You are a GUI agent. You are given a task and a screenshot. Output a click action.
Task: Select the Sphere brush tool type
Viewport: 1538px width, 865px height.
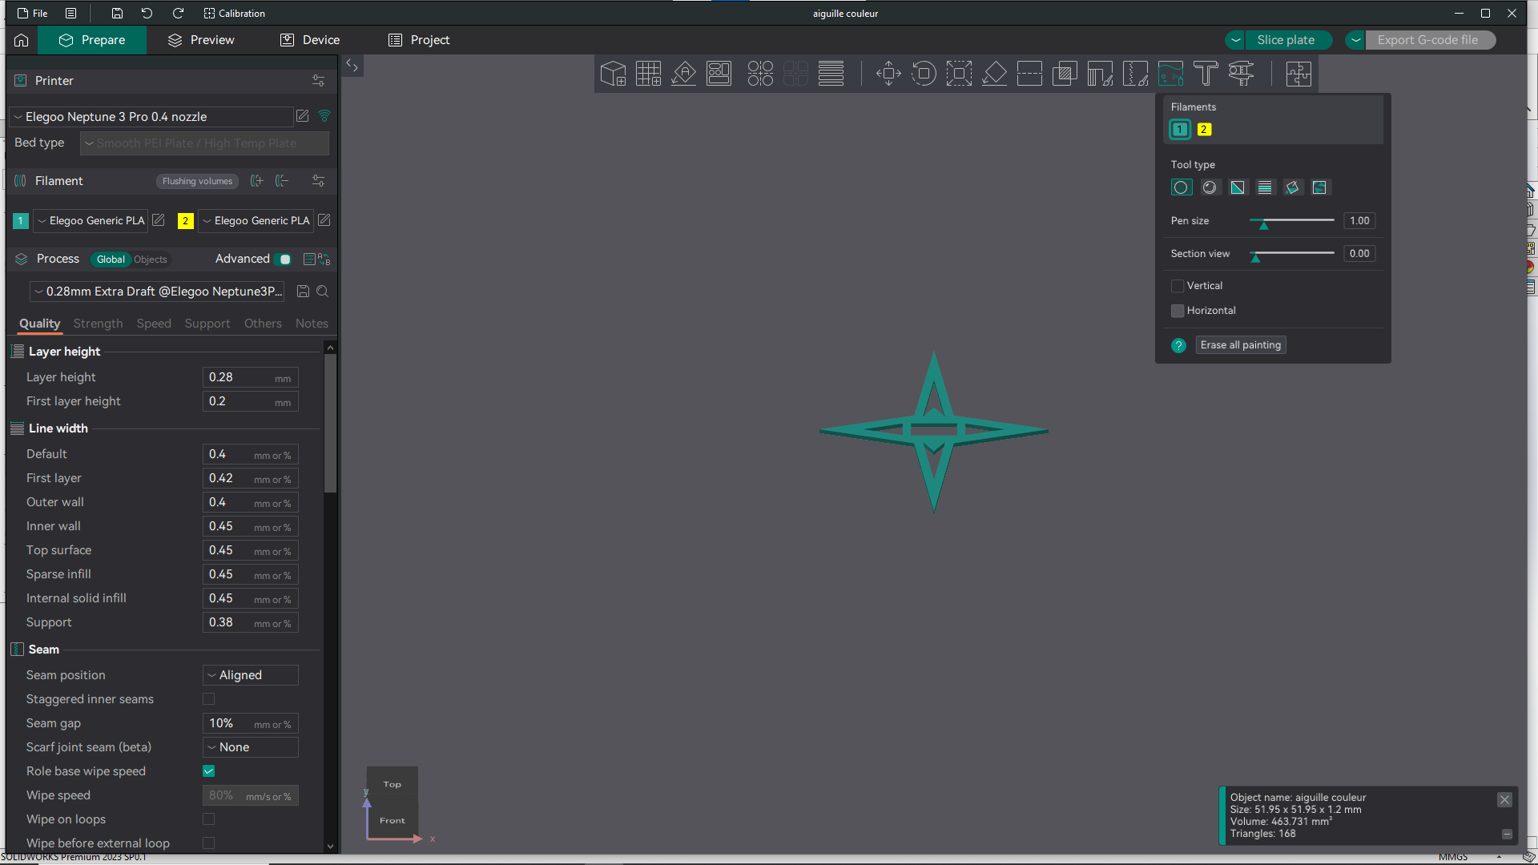(x=1210, y=187)
